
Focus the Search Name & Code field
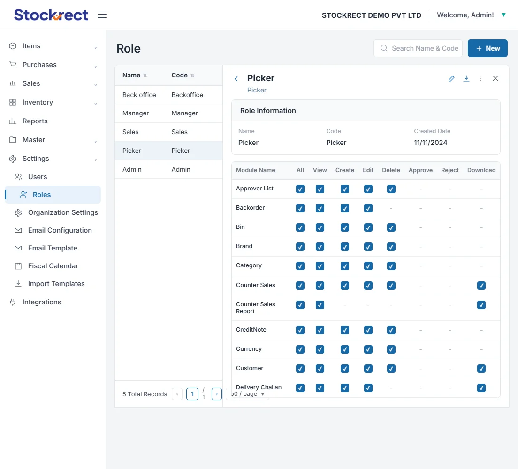418,48
